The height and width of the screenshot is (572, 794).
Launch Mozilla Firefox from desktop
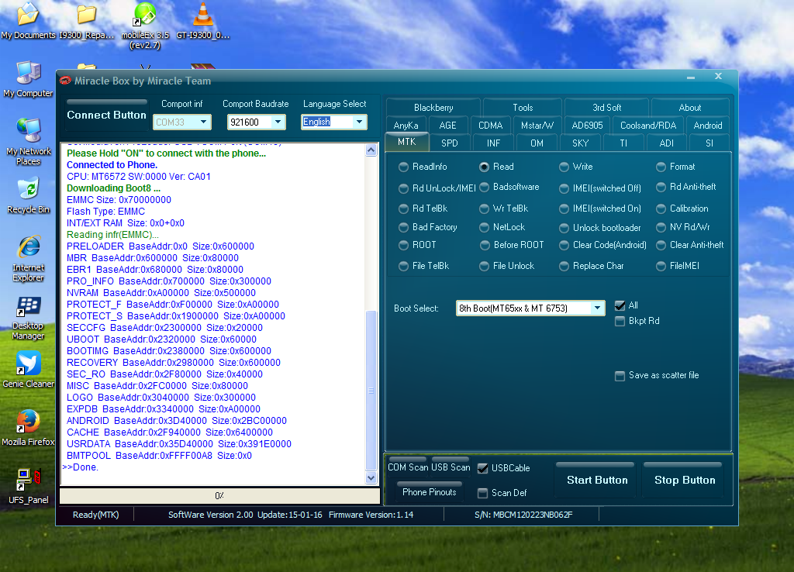click(29, 428)
